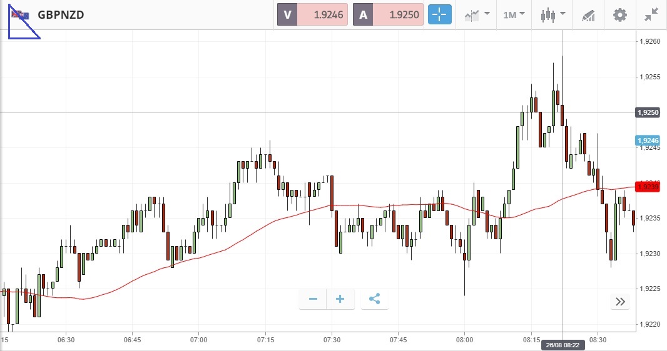Open the chart settings gear
Viewport: 667px width, 351px height.
(x=619, y=14)
